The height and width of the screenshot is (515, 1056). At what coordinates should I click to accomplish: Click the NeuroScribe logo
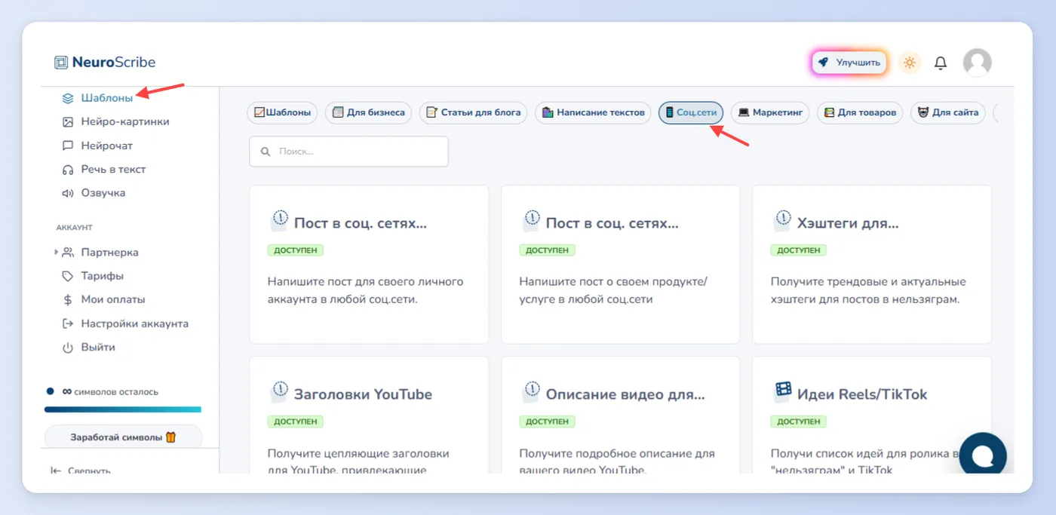tap(105, 63)
